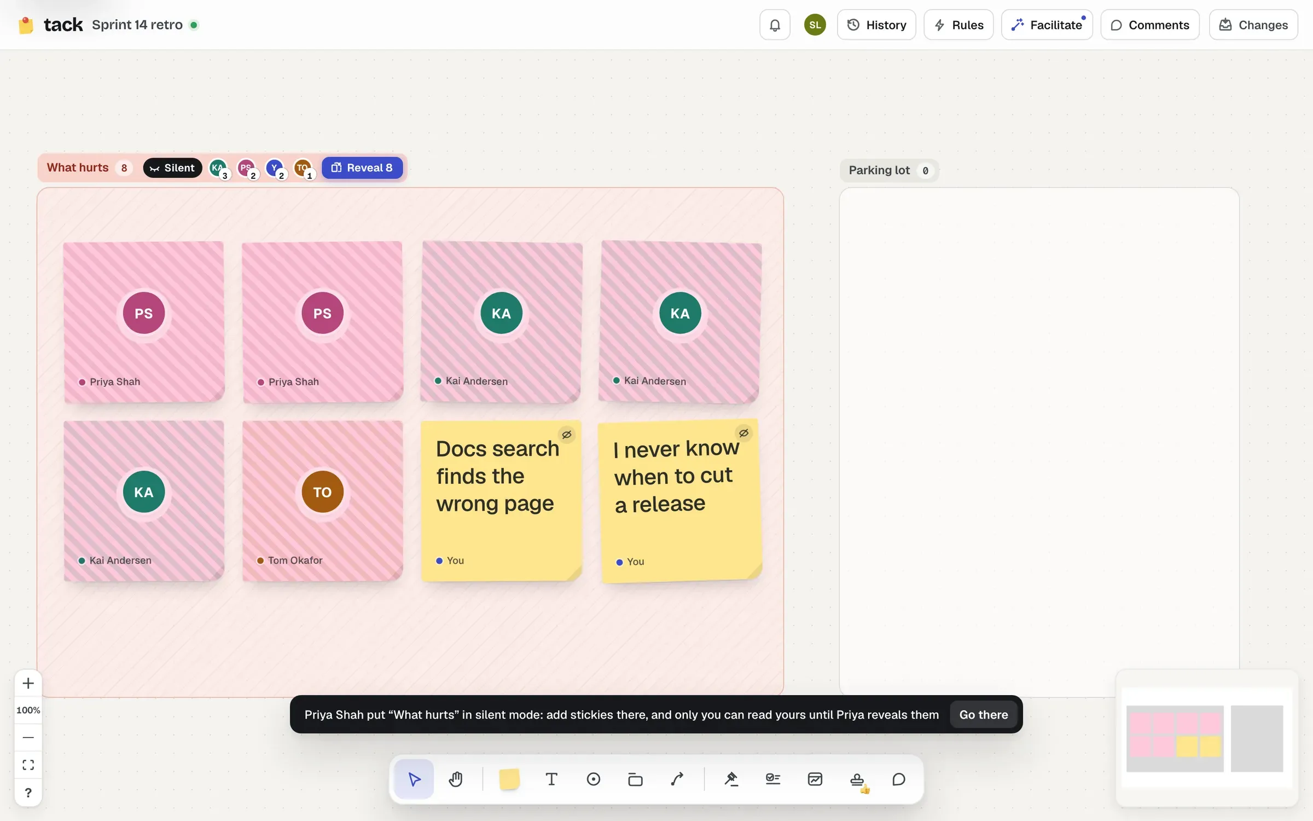The width and height of the screenshot is (1313, 821).
Task: Open the Facilitate menu
Action: [x=1047, y=25]
